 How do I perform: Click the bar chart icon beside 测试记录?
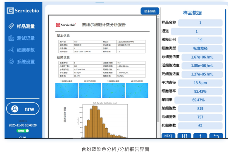(x=11, y=38)
